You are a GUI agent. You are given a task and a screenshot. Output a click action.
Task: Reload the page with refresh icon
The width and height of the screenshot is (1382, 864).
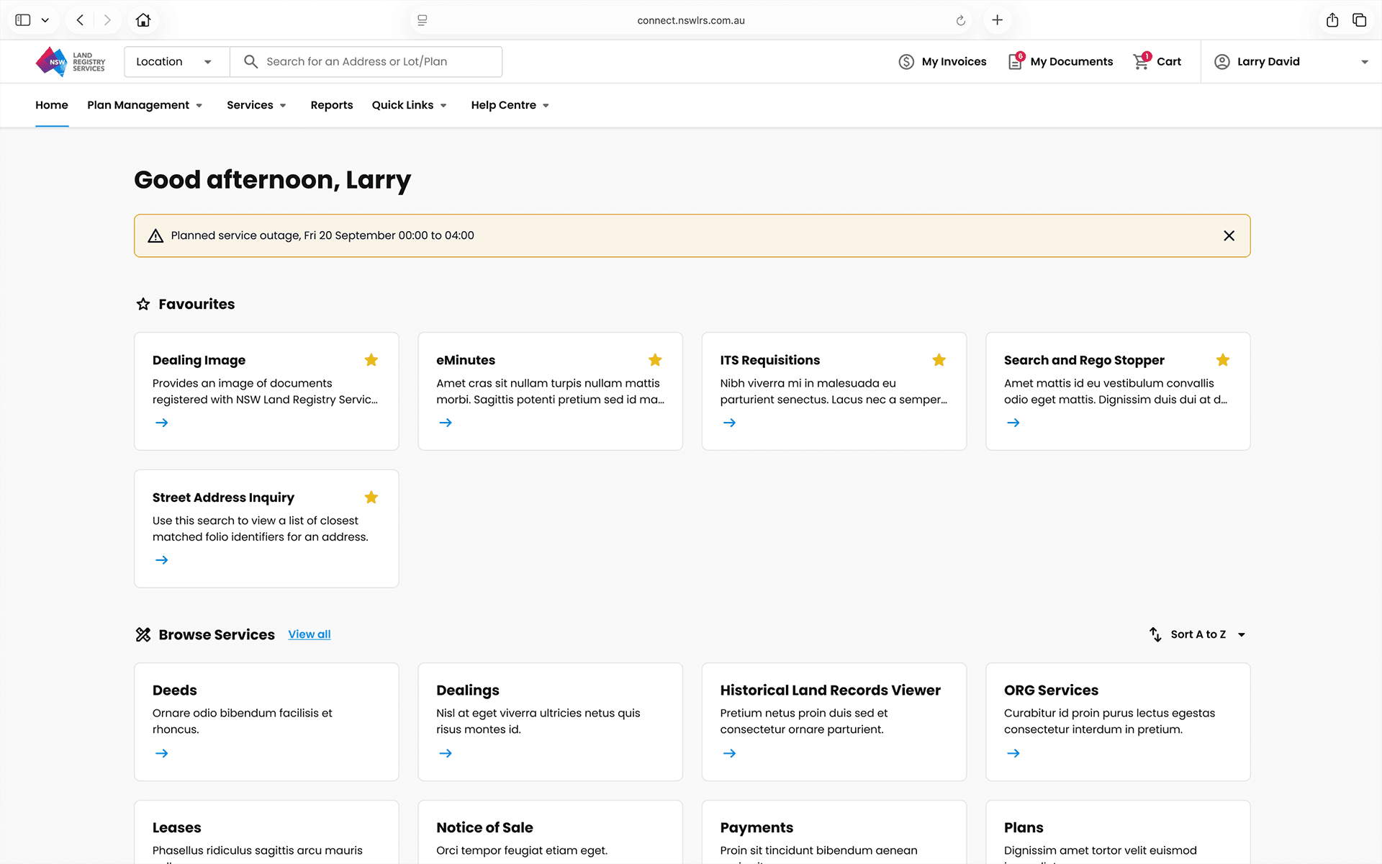tap(960, 20)
